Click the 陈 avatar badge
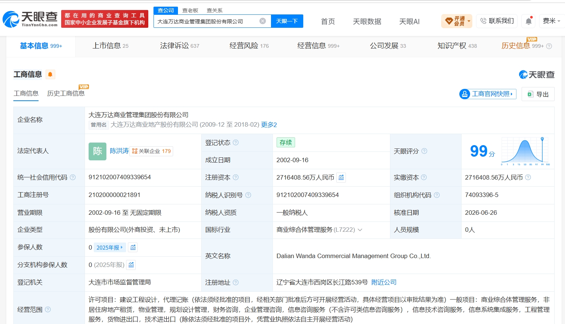Viewport: 565px width, 324px height. [98, 151]
